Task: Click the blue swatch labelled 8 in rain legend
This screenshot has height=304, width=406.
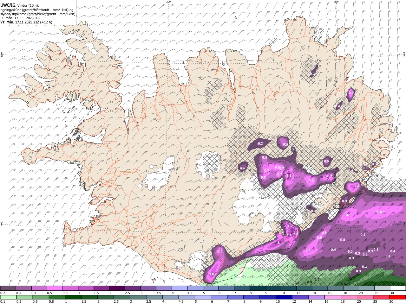Action: [252, 297]
